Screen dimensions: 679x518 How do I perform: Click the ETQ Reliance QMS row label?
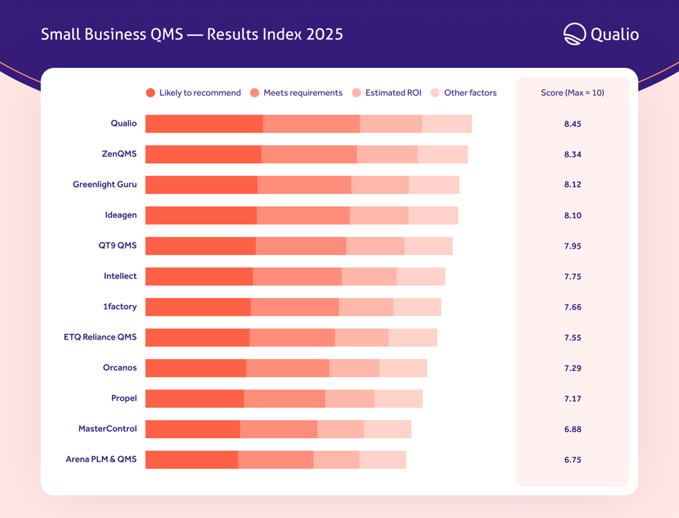click(x=100, y=337)
